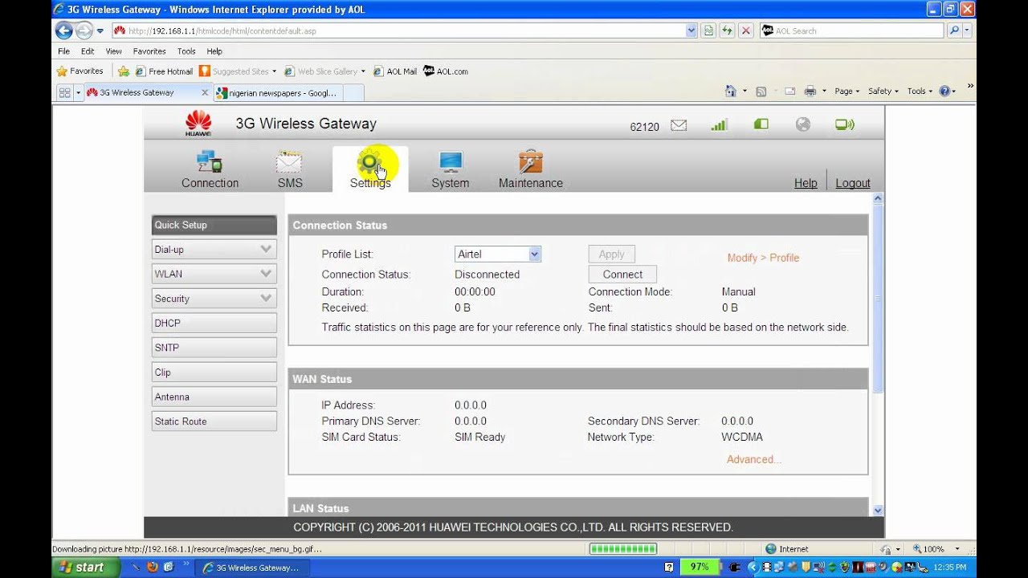The height and width of the screenshot is (578, 1028).
Task: Click the browser Back button
Action: (64, 31)
